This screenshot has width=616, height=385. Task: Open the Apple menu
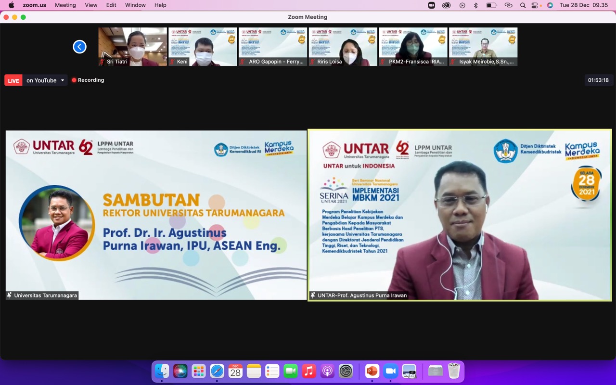11,5
